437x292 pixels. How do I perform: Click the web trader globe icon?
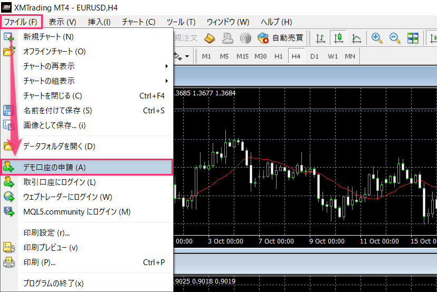pos(8,197)
